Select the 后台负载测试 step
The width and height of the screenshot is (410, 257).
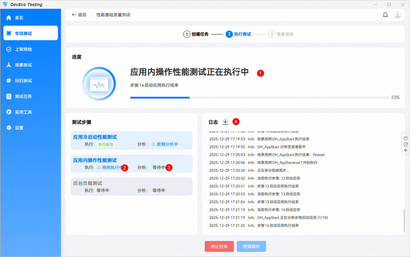point(132,186)
